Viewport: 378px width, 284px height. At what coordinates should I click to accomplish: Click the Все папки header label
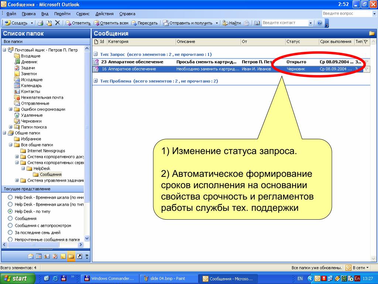pos(13,41)
